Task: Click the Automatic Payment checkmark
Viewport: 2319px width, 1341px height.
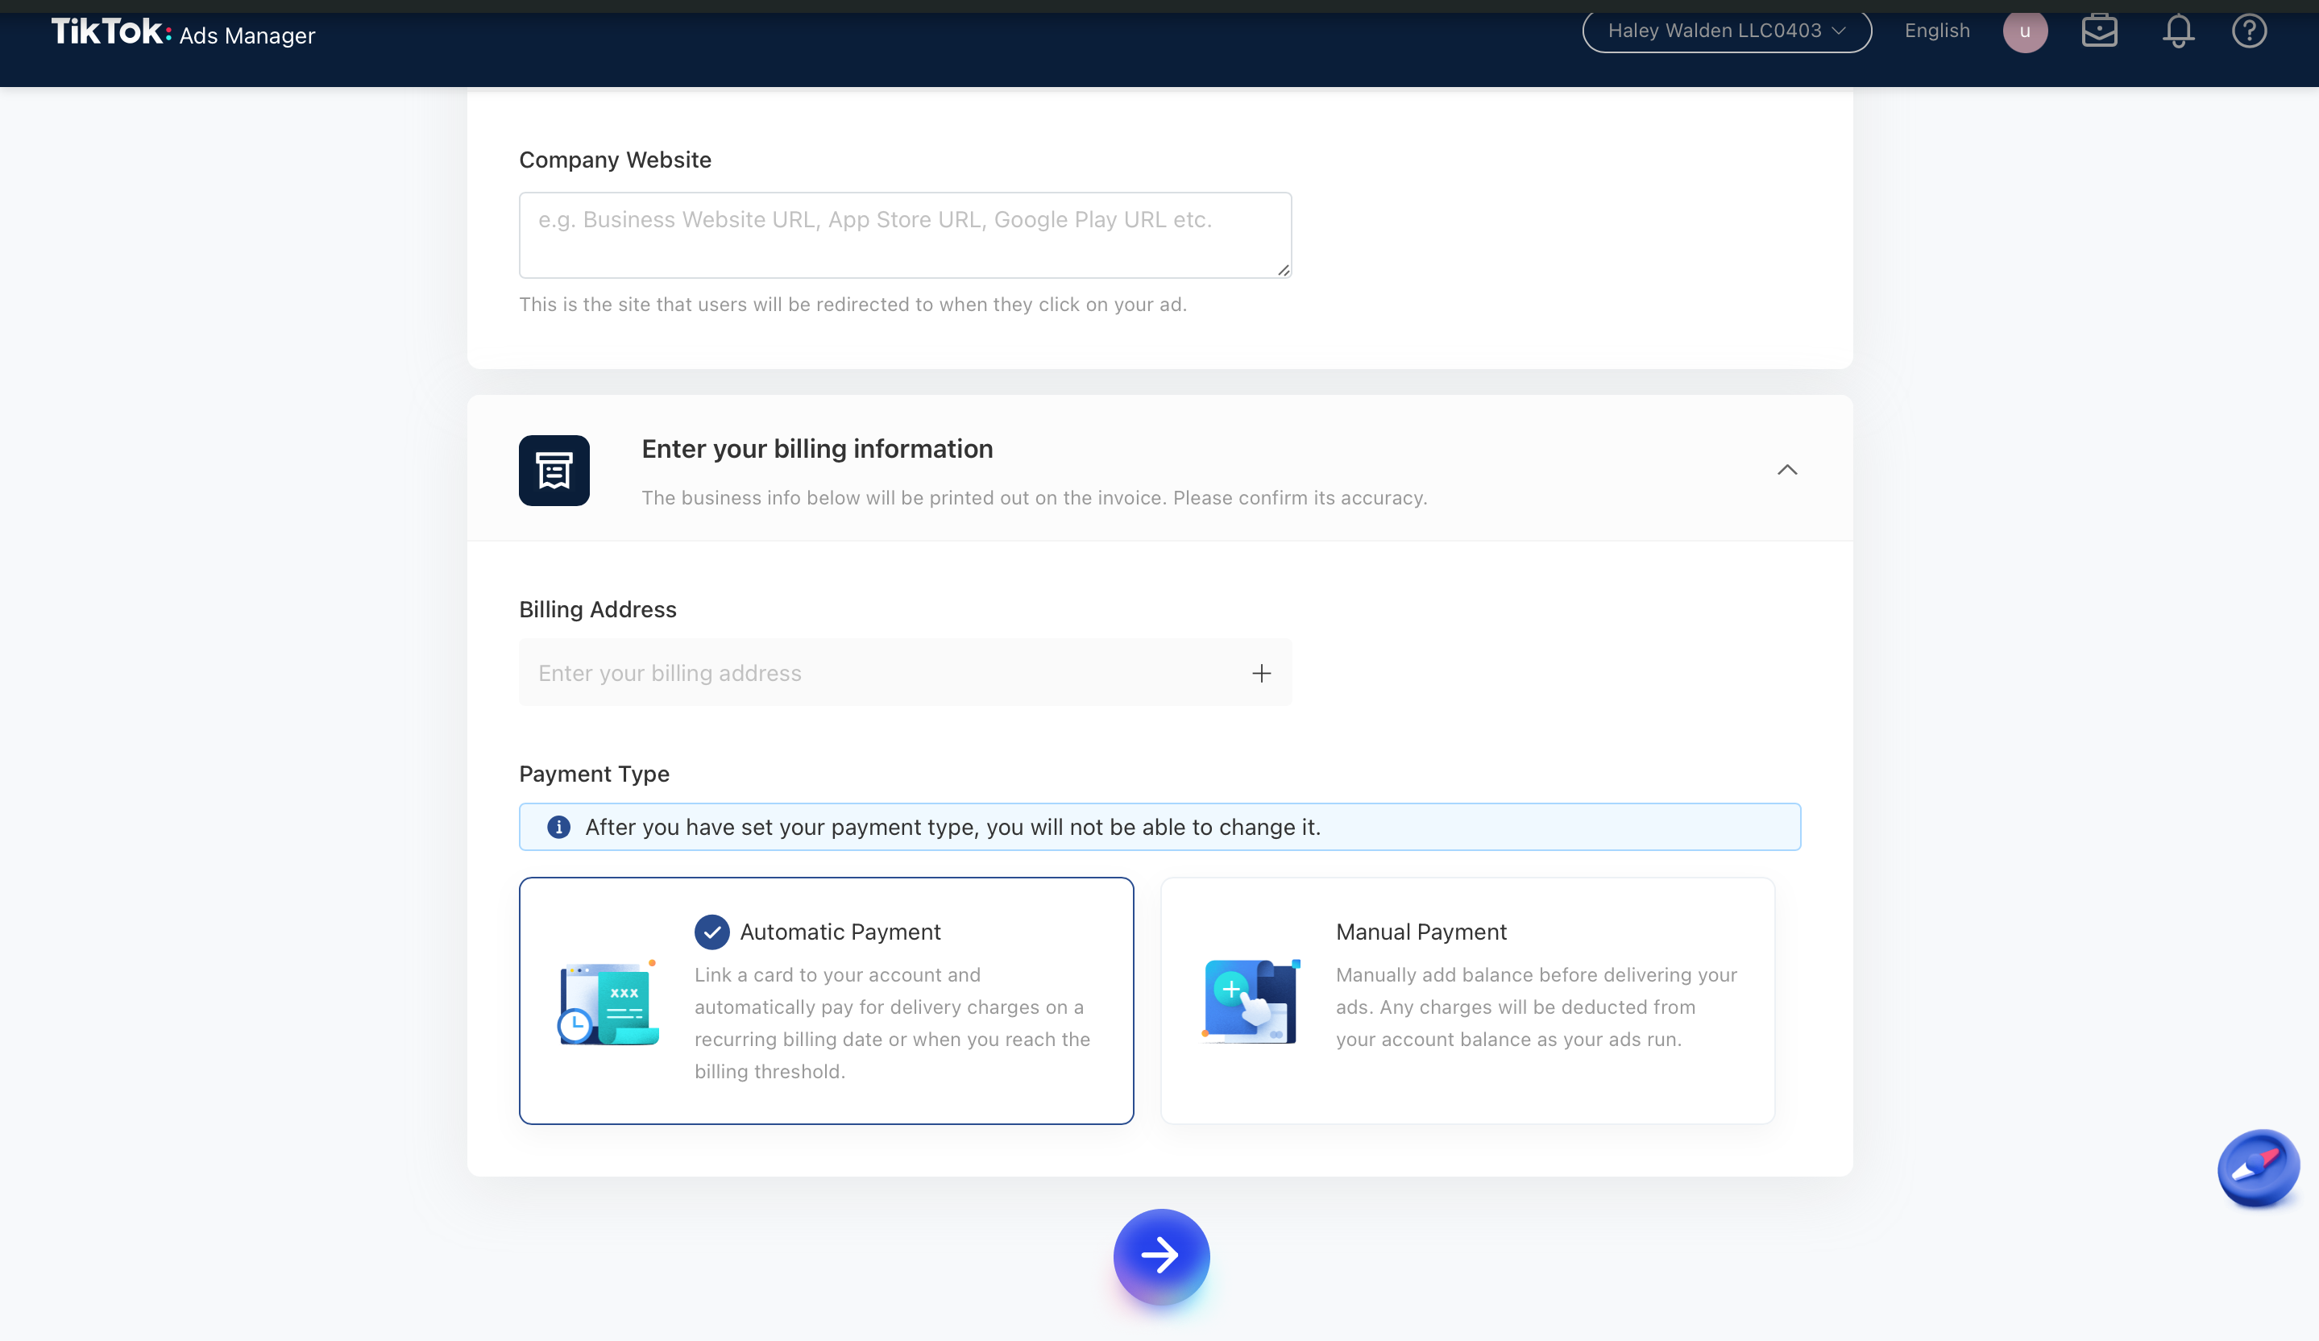Action: [711, 932]
